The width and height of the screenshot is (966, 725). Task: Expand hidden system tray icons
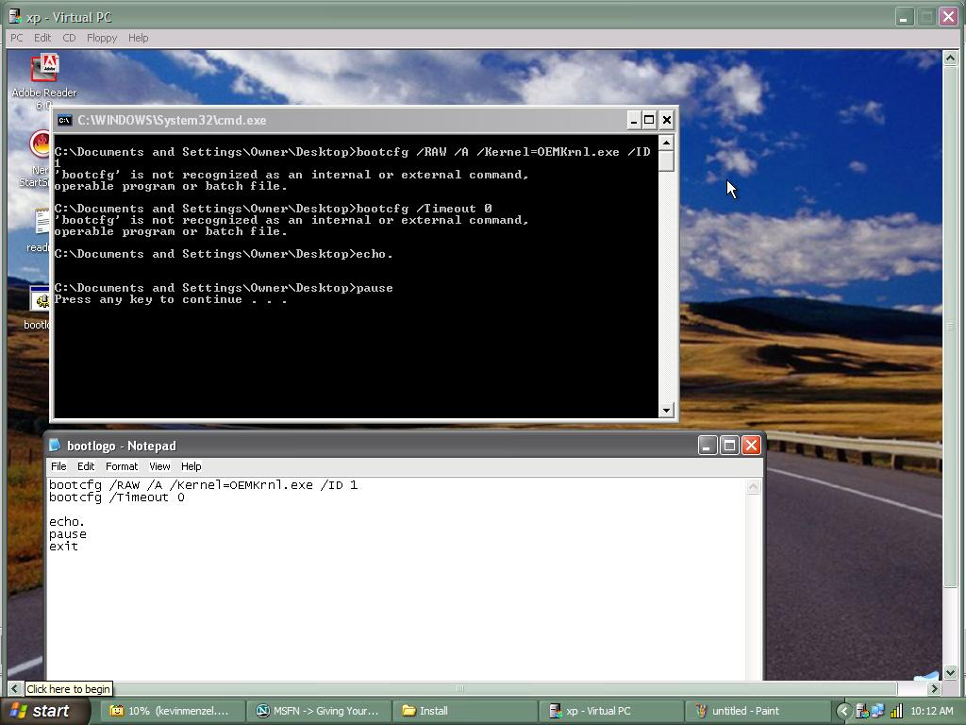(844, 711)
